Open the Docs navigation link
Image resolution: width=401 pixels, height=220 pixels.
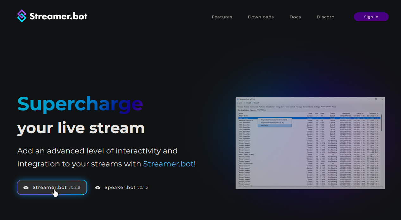295,17
